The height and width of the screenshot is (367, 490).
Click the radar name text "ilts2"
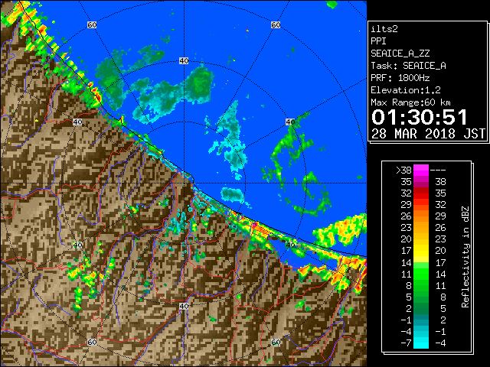tap(384, 29)
